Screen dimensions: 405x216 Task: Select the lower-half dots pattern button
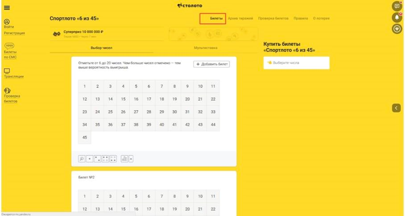tap(113, 159)
